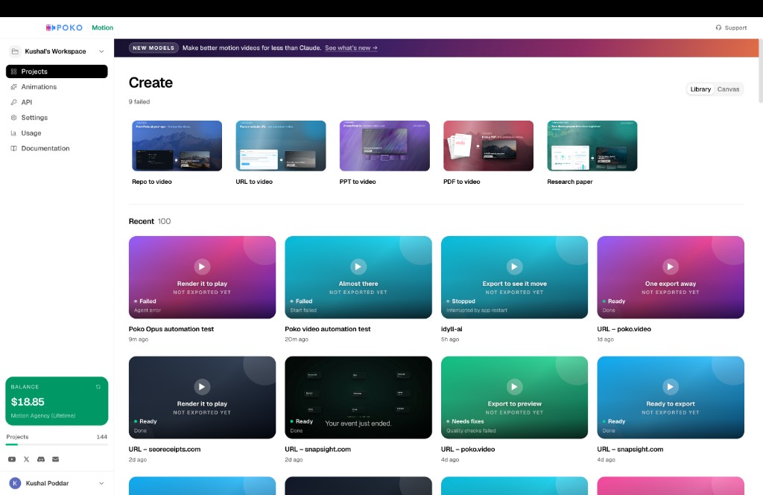Click the Recent 100 heading

point(149,221)
